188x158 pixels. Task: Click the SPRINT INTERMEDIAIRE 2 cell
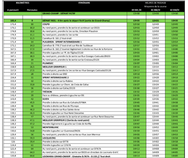84,78
